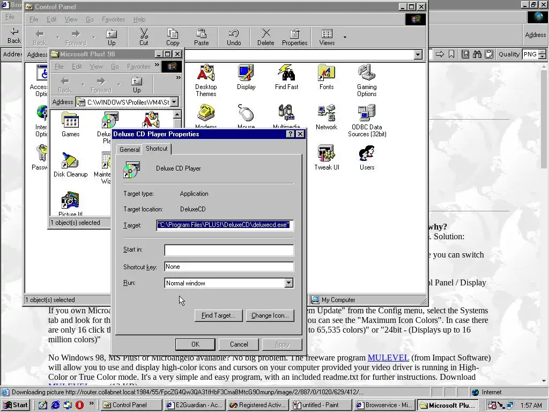Open the Run dropdown showing Normal window
The height and width of the screenshot is (412, 549).
coord(288,283)
